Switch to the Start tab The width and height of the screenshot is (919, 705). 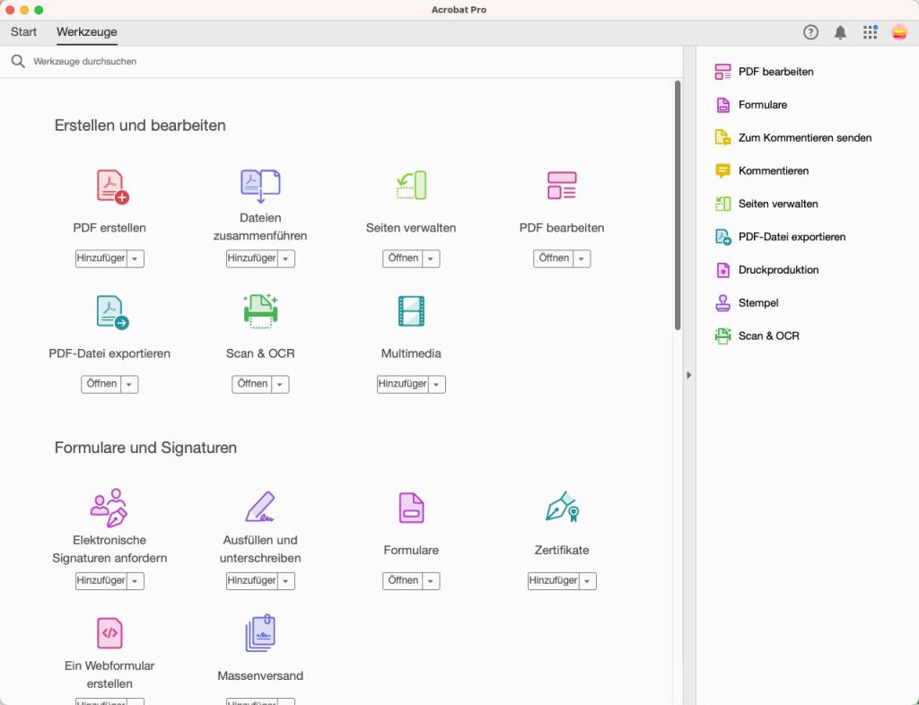coord(23,31)
